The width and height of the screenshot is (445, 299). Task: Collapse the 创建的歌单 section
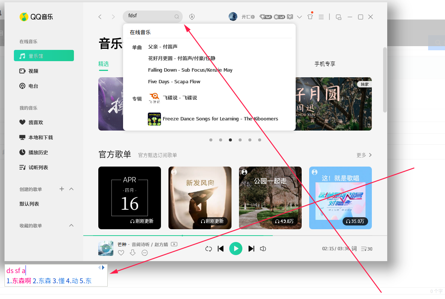tap(72, 189)
